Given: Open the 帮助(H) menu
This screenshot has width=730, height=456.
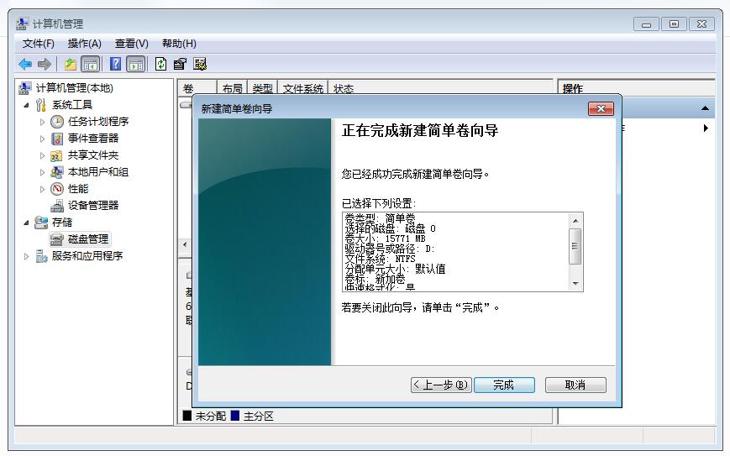Looking at the screenshot, I should coord(179,44).
